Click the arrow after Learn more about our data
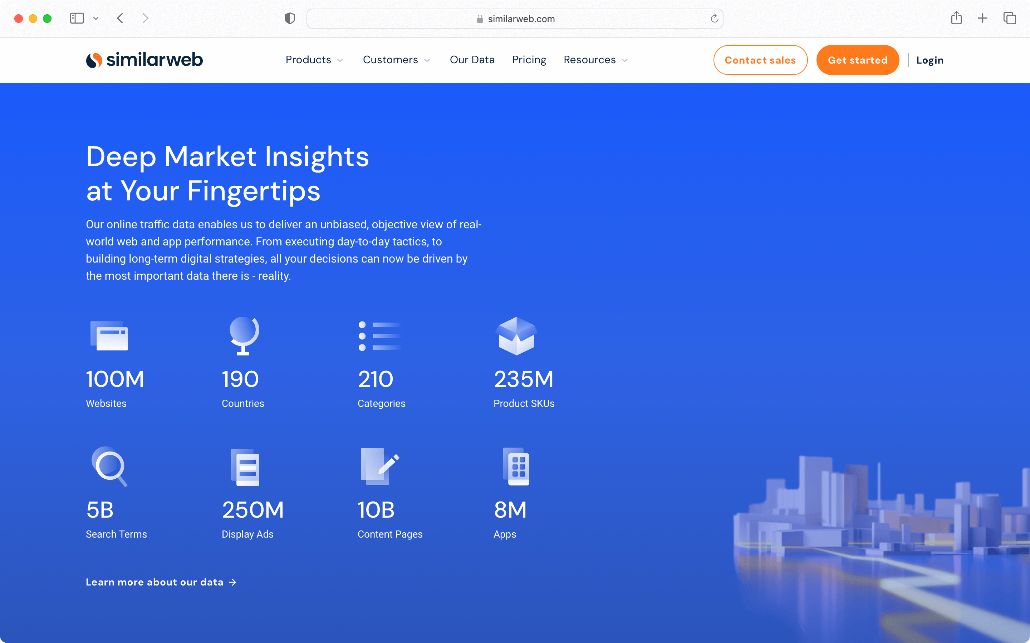This screenshot has height=643, width=1030. tap(232, 582)
